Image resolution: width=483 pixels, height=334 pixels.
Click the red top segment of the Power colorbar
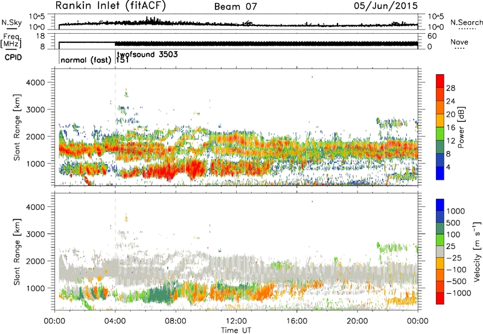(440, 81)
